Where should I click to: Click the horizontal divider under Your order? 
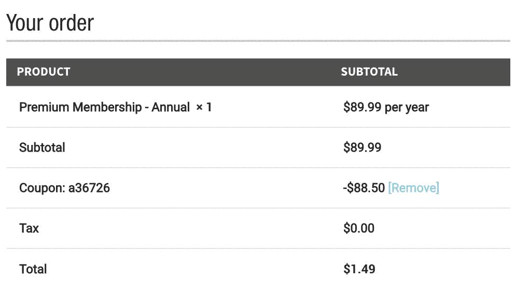258,41
